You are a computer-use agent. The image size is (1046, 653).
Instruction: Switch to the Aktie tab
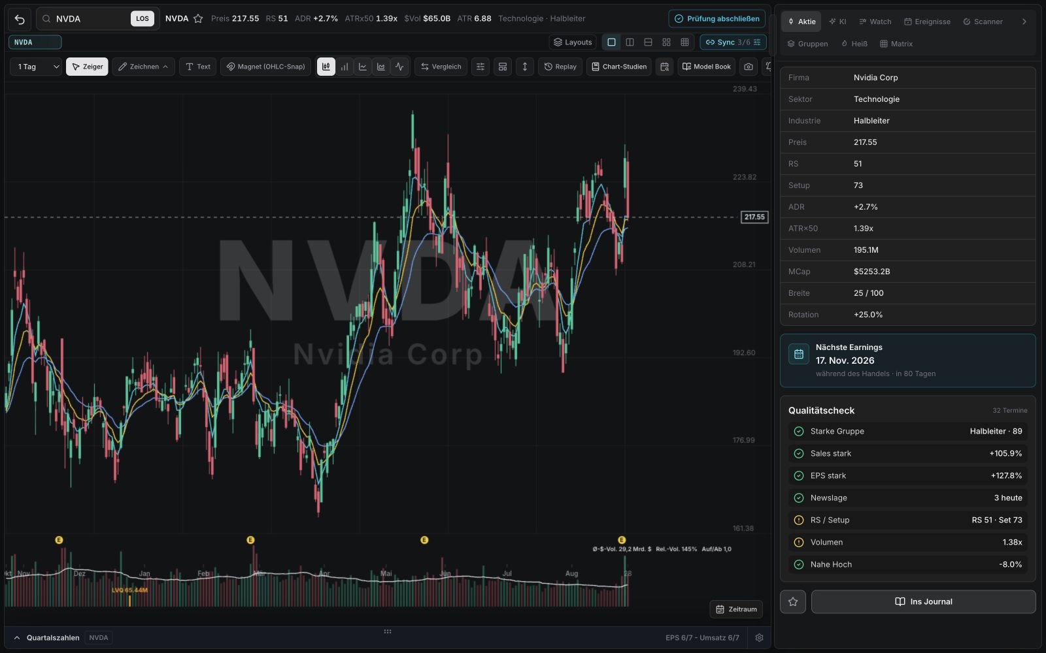click(x=802, y=22)
